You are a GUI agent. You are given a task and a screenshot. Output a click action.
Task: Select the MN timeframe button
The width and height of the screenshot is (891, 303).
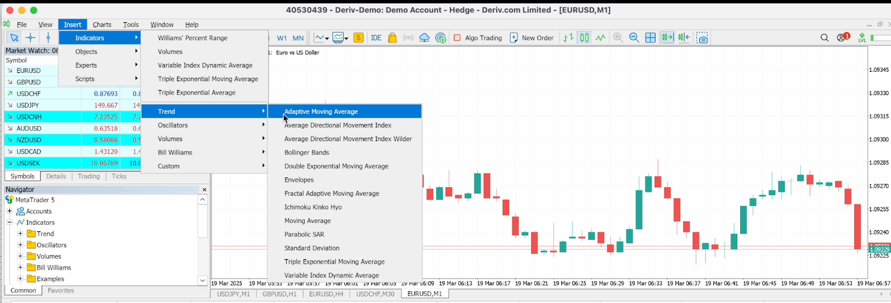pos(298,38)
